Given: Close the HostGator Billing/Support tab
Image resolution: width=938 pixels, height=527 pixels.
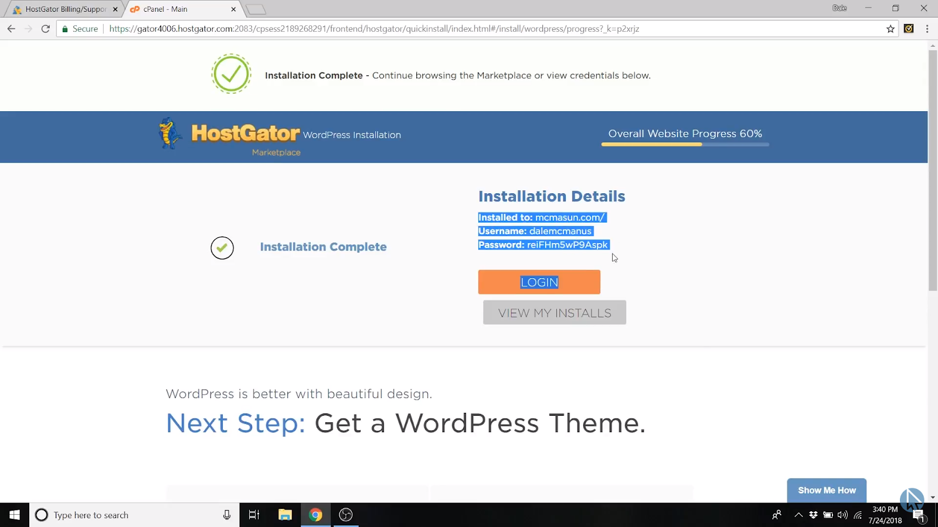Looking at the screenshot, I should 115,9.
